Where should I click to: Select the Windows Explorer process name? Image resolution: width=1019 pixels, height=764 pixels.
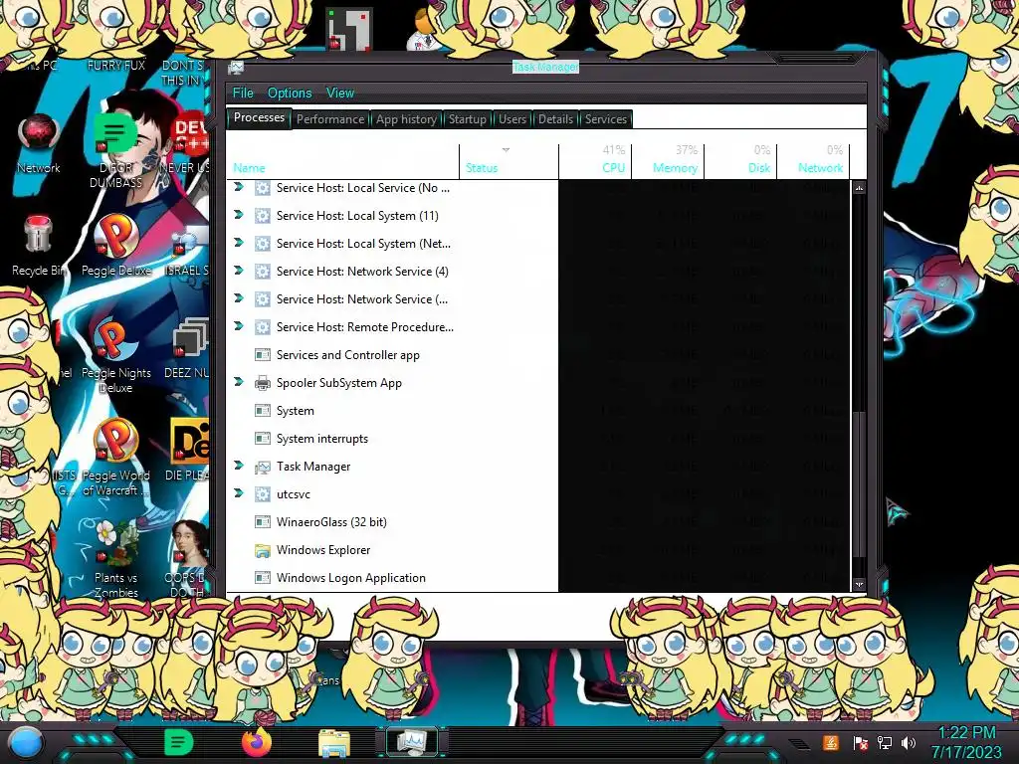coord(323,549)
